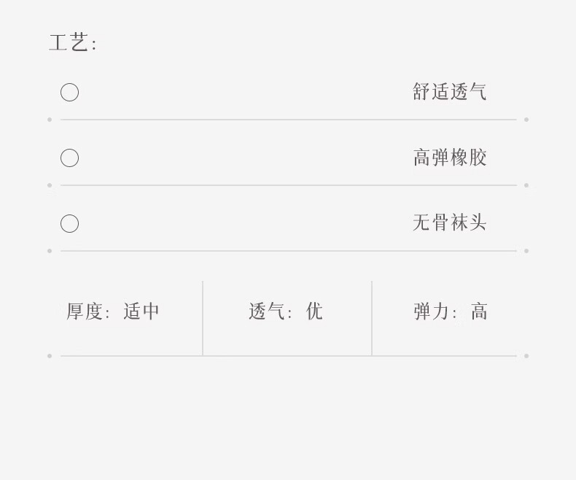Select the radio button beside 无骨袜头

coord(69,224)
